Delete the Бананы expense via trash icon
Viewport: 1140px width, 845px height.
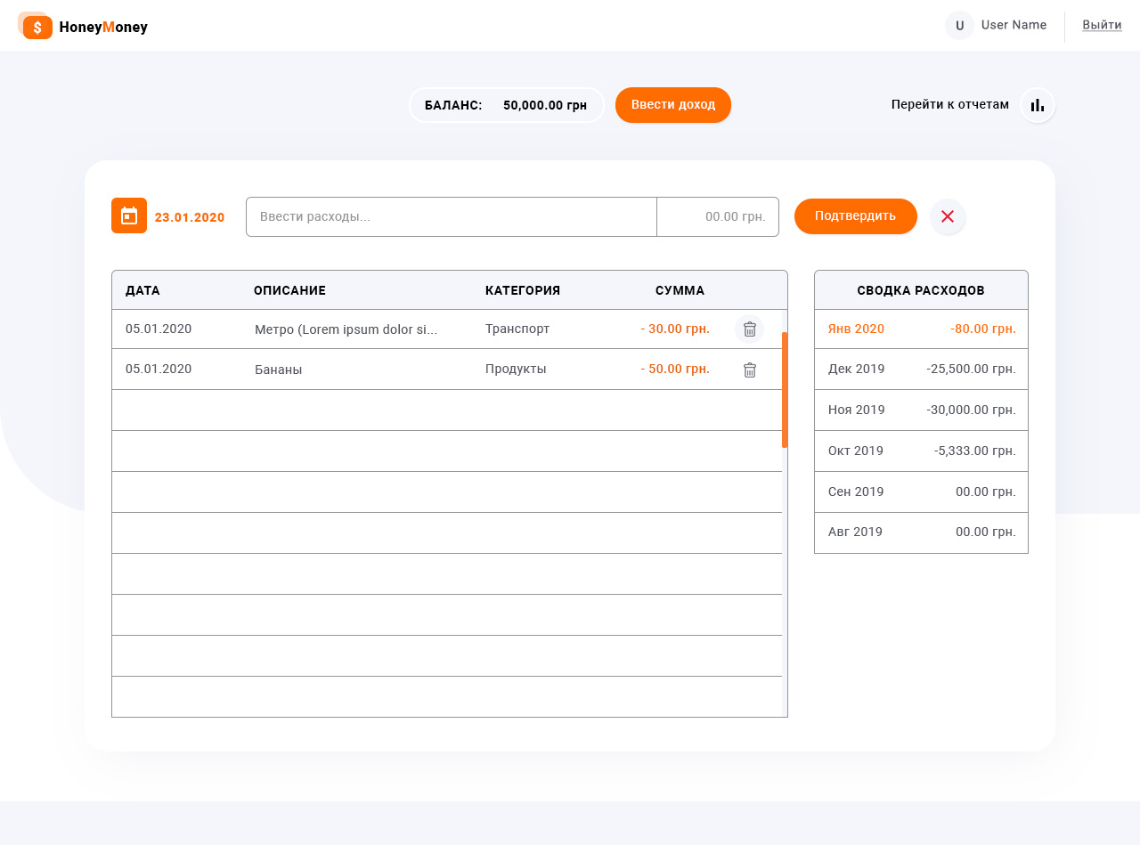tap(749, 369)
